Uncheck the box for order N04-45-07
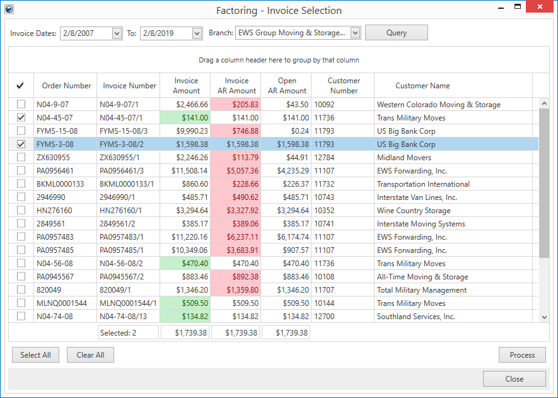The width and height of the screenshot is (558, 398). click(21, 118)
